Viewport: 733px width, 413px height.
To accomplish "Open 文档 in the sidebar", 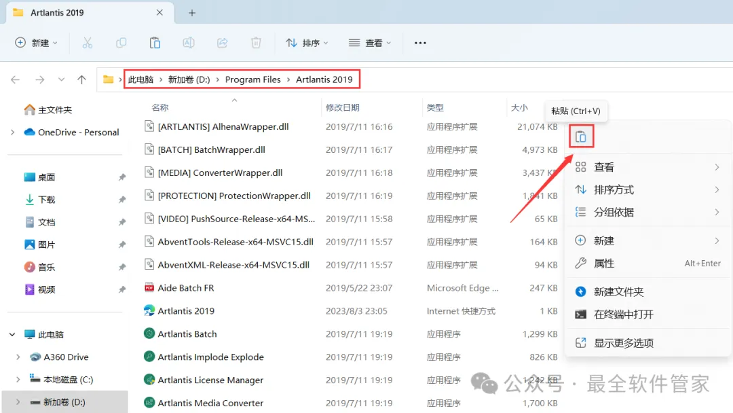I will pos(40,222).
